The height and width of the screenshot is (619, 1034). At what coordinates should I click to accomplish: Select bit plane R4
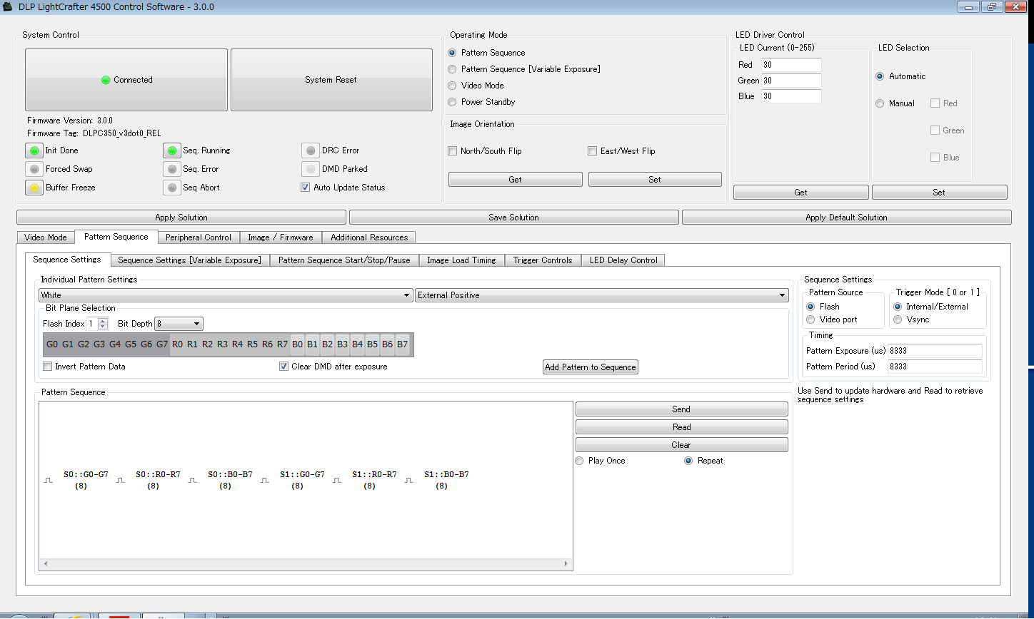click(x=237, y=344)
